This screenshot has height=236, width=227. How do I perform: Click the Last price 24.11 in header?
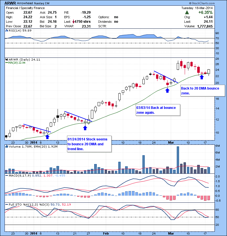(208, 22)
